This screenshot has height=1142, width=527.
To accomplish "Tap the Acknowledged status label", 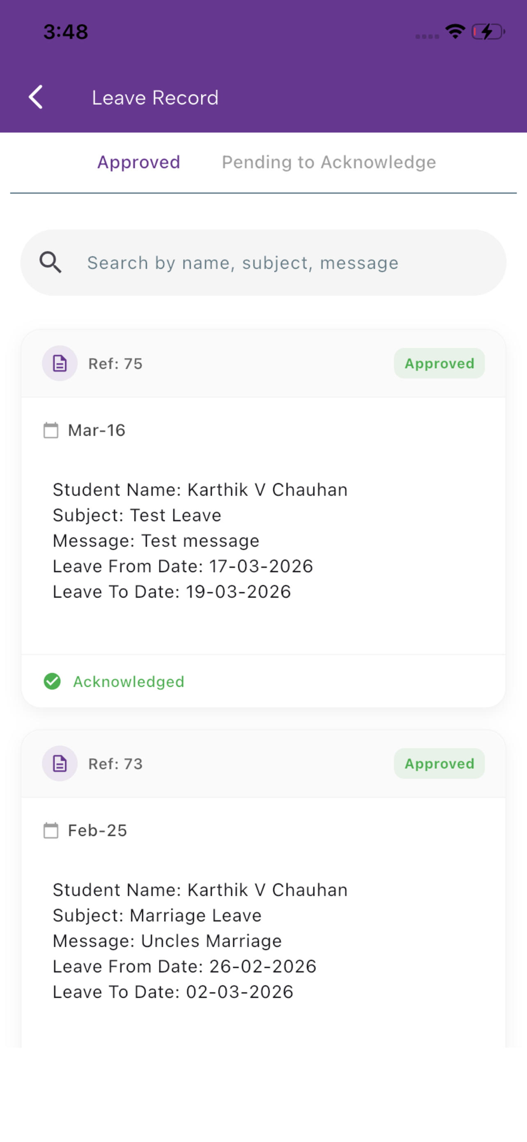I will point(129,682).
